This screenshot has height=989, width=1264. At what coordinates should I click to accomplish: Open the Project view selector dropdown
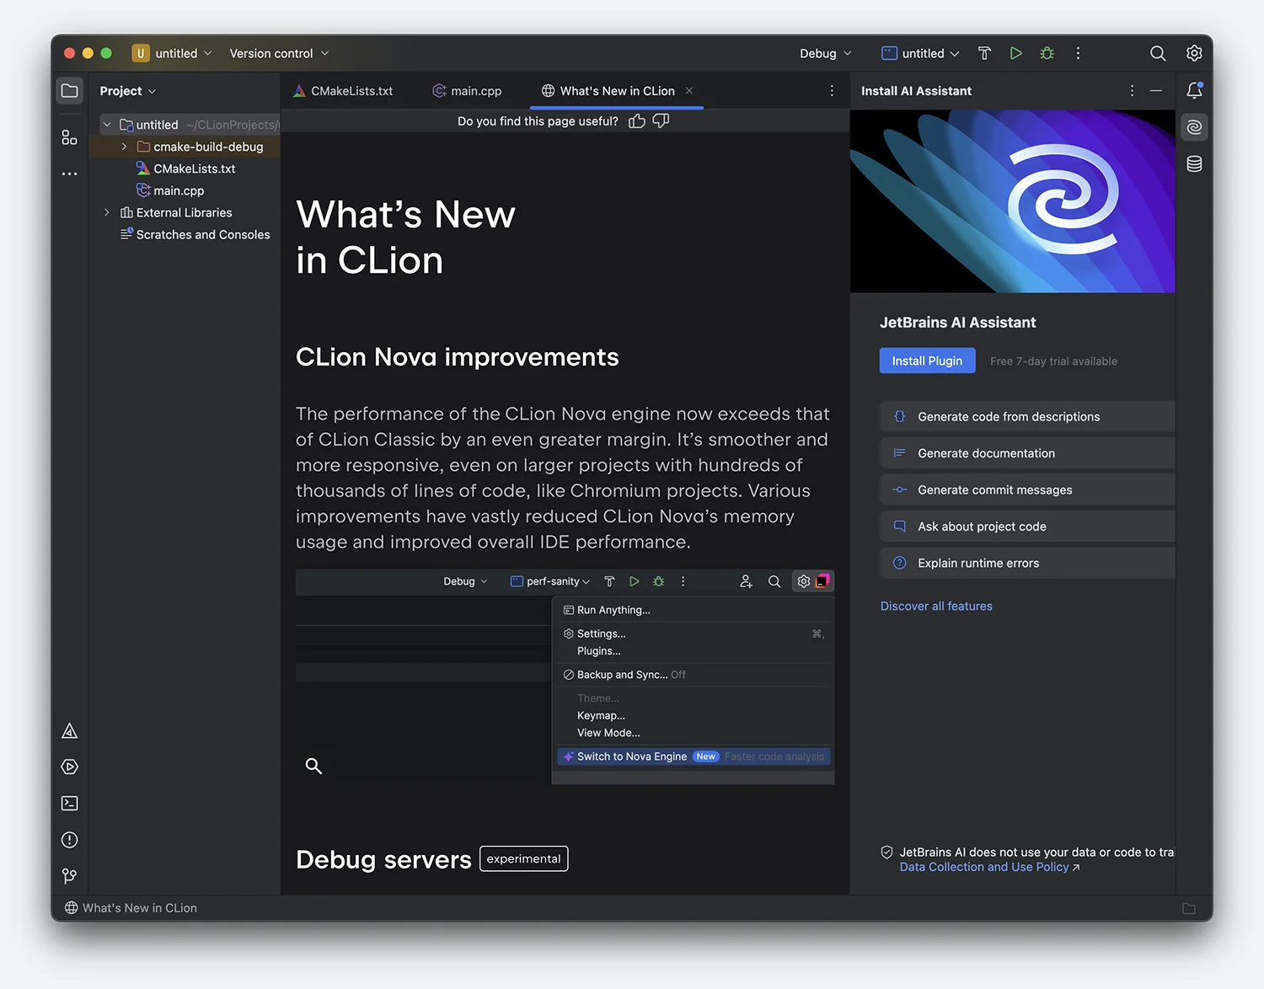click(127, 91)
